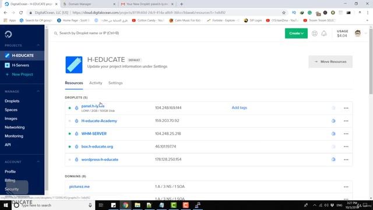Image resolution: width=373 pixels, height=210 pixels.
Task: Open API in sidebar
Action: [x=8, y=145]
